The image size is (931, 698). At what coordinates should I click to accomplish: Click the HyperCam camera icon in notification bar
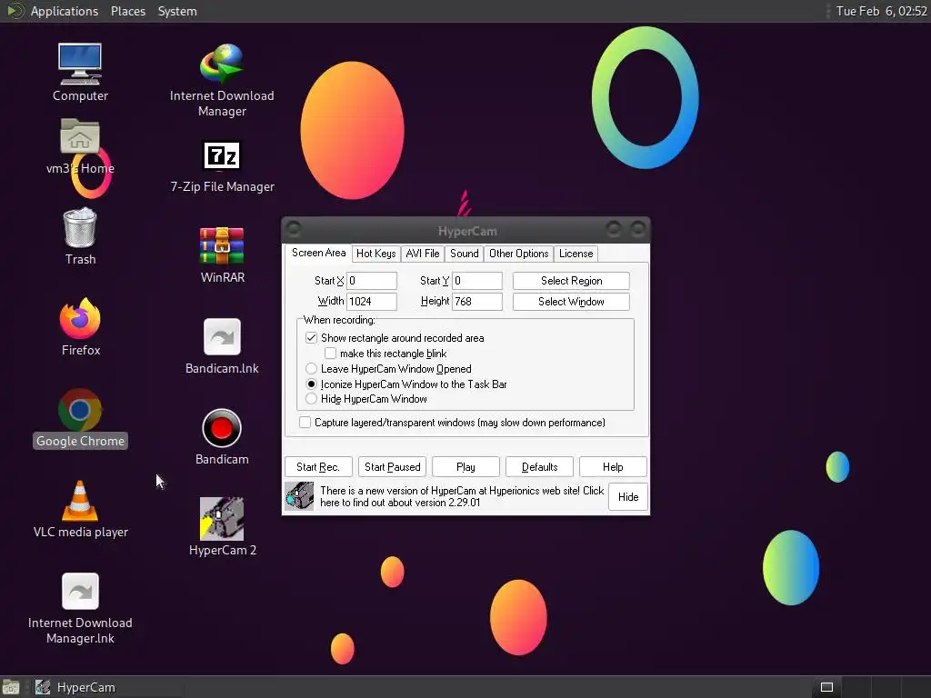pos(299,496)
